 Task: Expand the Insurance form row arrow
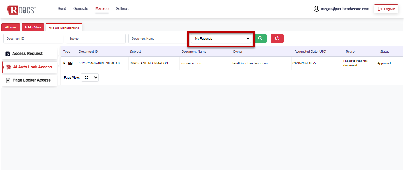coord(64,63)
